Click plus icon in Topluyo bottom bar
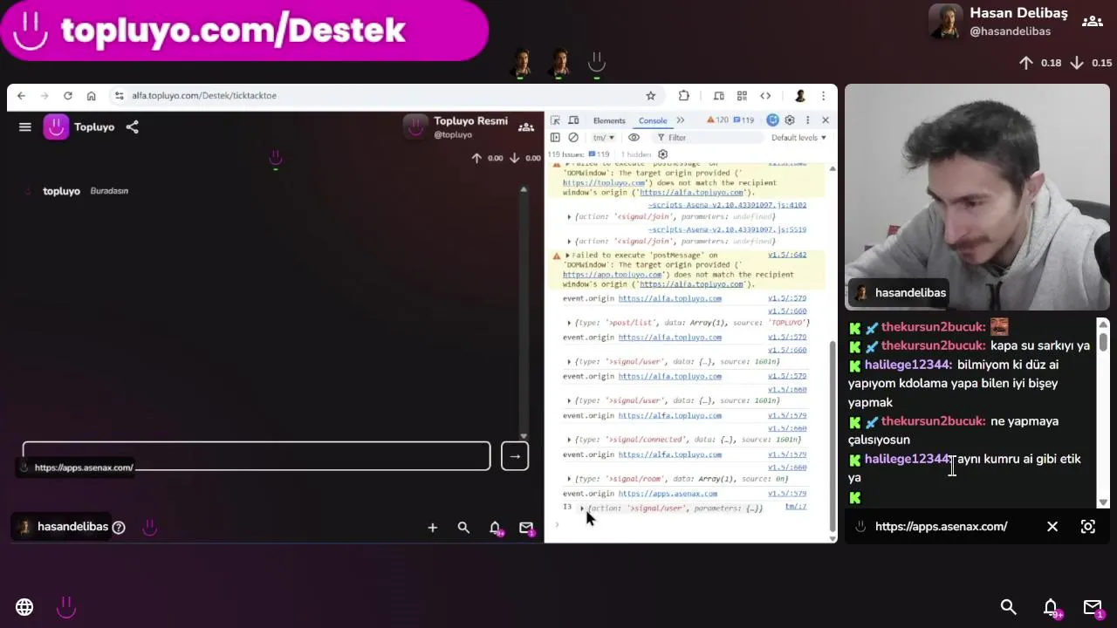This screenshot has width=1117, height=628. point(432,527)
